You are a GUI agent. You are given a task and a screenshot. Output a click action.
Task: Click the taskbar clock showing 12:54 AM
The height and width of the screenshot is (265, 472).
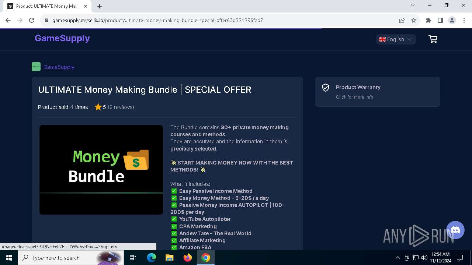pyautogui.click(x=440, y=258)
